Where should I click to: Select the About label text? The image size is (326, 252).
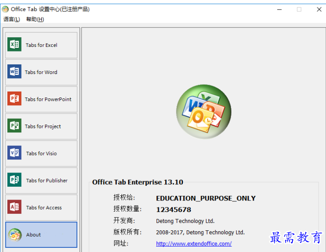(x=33, y=235)
